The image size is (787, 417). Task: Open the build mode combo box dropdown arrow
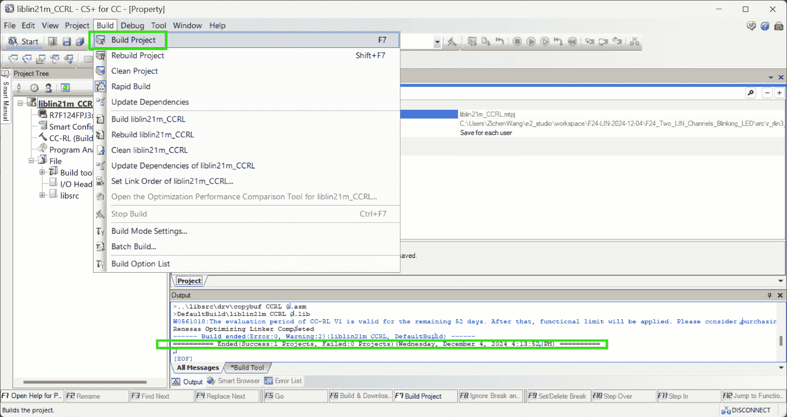pyautogui.click(x=437, y=42)
